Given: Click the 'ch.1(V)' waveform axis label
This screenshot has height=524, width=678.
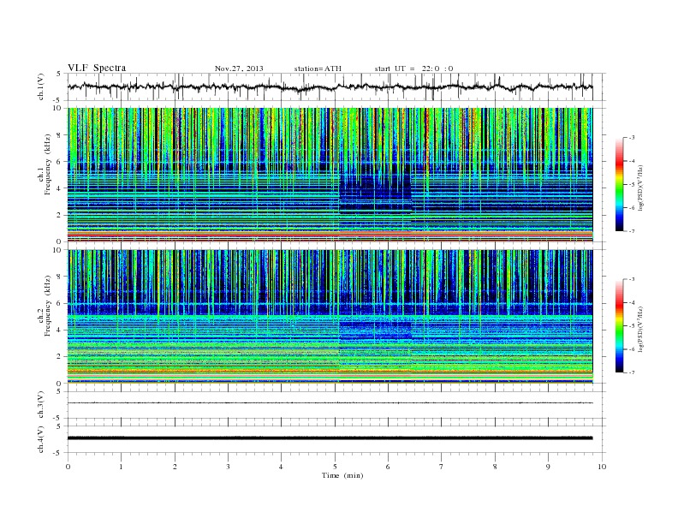Looking at the screenshot, I should [41, 86].
